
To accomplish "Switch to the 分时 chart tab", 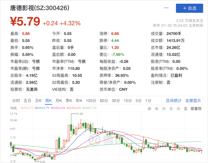I will [x=16, y=101].
